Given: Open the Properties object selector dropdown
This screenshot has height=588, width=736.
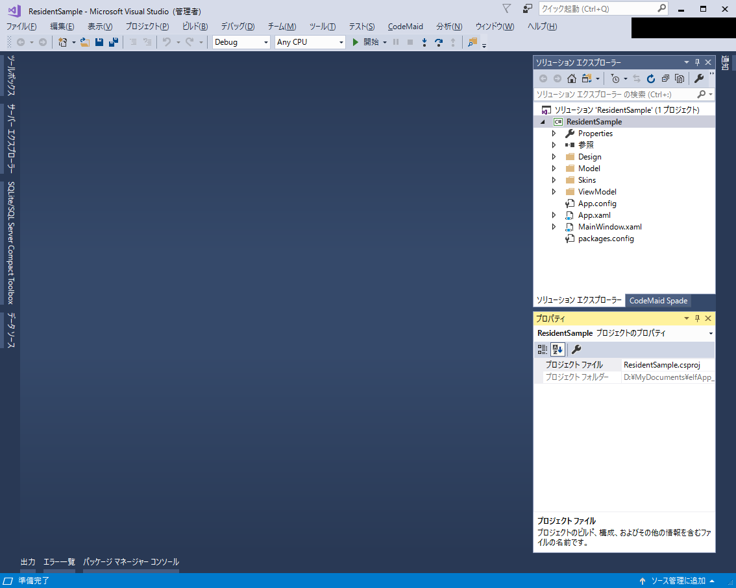Looking at the screenshot, I should [x=711, y=333].
